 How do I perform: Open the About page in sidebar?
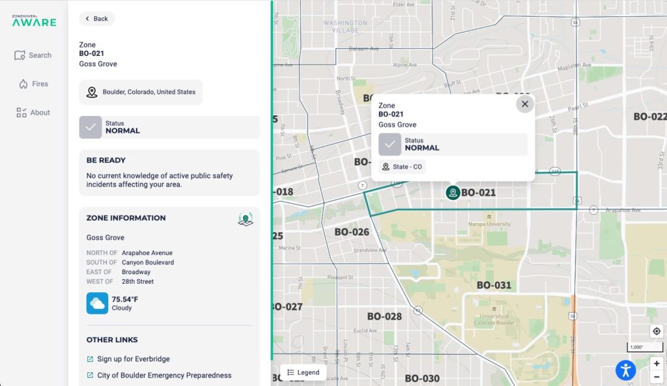(x=33, y=113)
